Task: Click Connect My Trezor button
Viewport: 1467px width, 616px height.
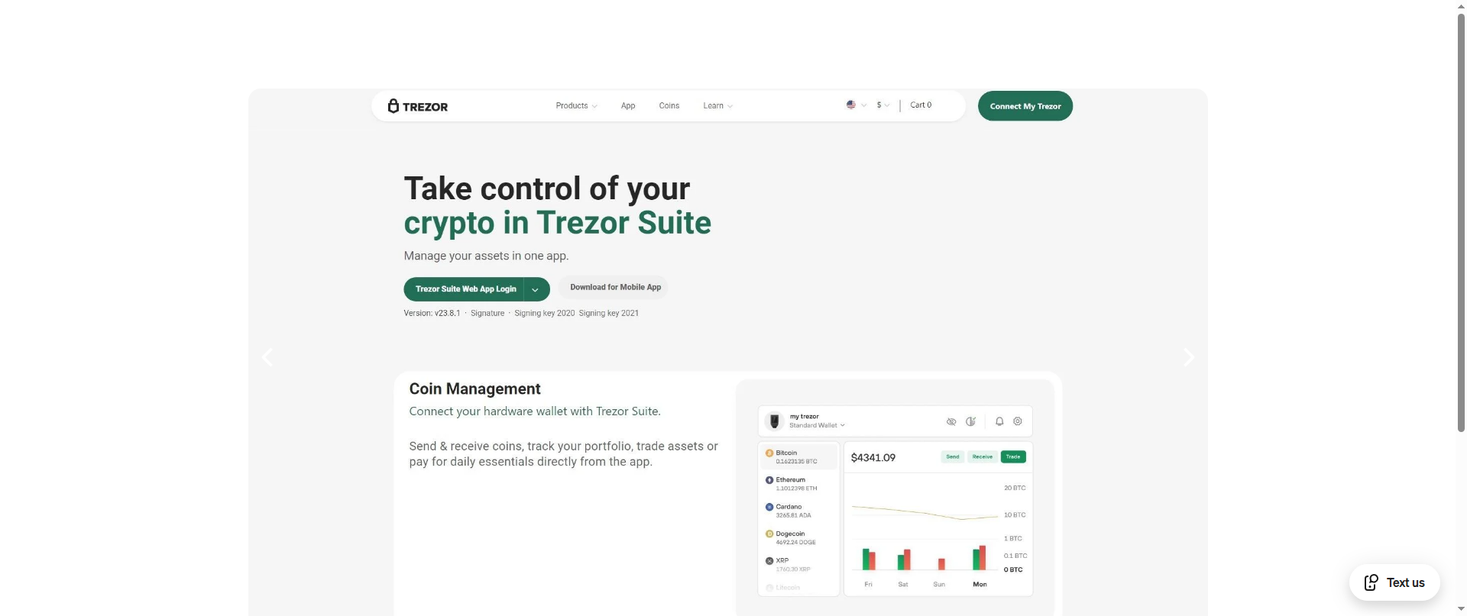Action: coord(1025,106)
